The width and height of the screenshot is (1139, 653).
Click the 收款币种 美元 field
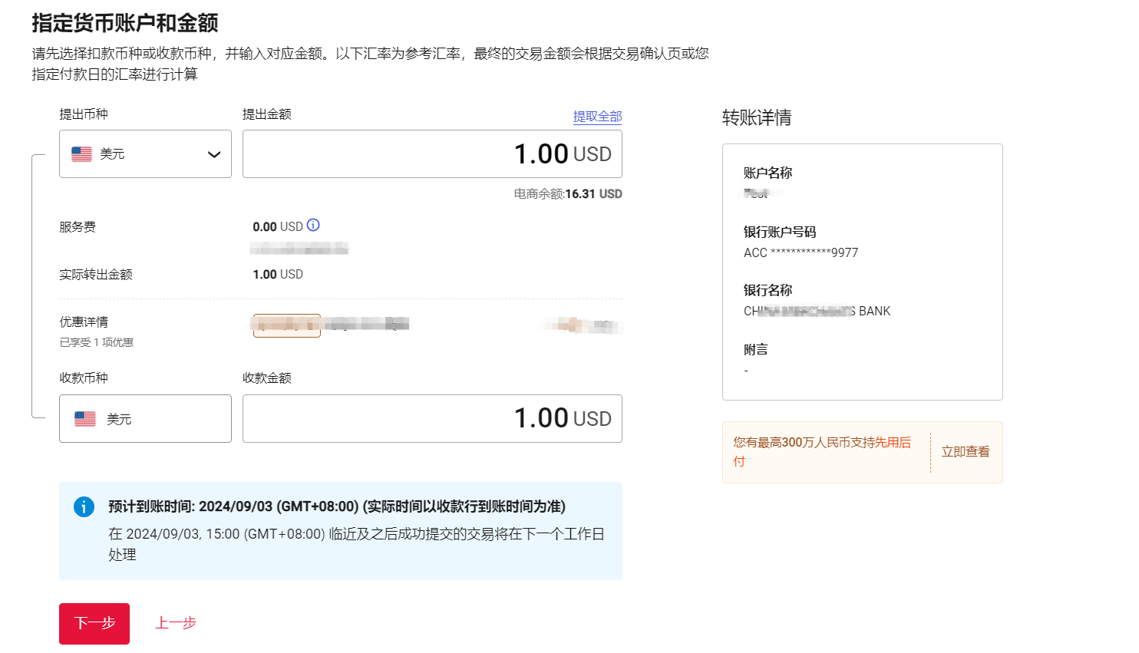point(145,419)
